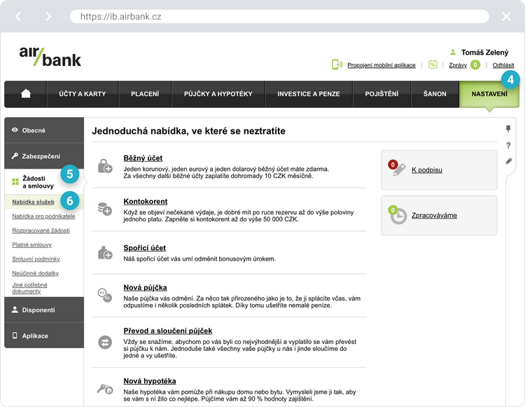Image resolution: width=525 pixels, height=407 pixels.
Task: Click the Běžný účet lock icon
Action: coord(105,166)
